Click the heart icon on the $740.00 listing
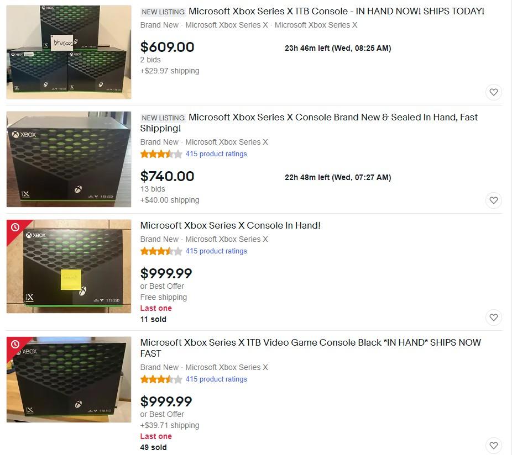The width and height of the screenshot is (512, 455). click(493, 200)
